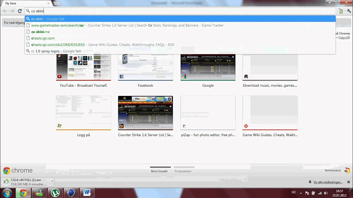
Task: Open the Nettmarked web store icon
Action: click(347, 170)
